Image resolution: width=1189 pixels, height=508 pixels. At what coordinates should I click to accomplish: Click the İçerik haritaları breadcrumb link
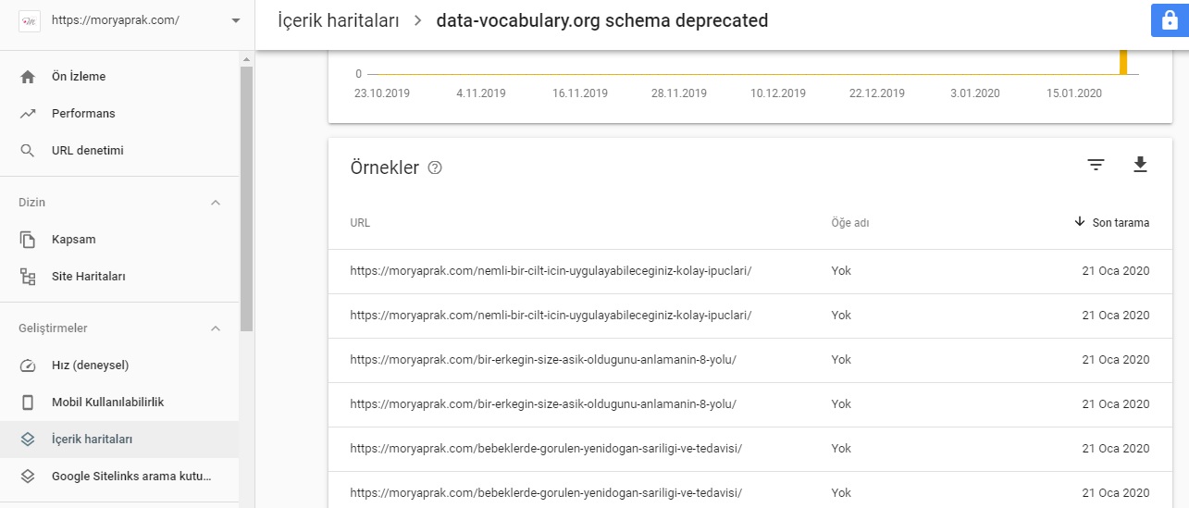point(339,20)
